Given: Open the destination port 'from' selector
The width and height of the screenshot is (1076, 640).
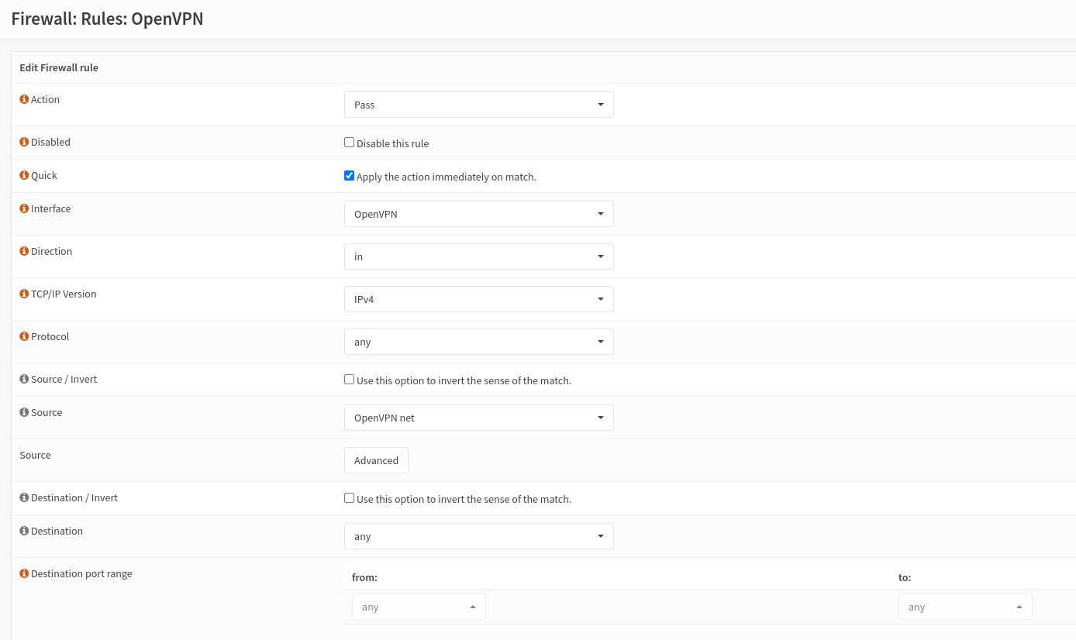Looking at the screenshot, I should 419,607.
